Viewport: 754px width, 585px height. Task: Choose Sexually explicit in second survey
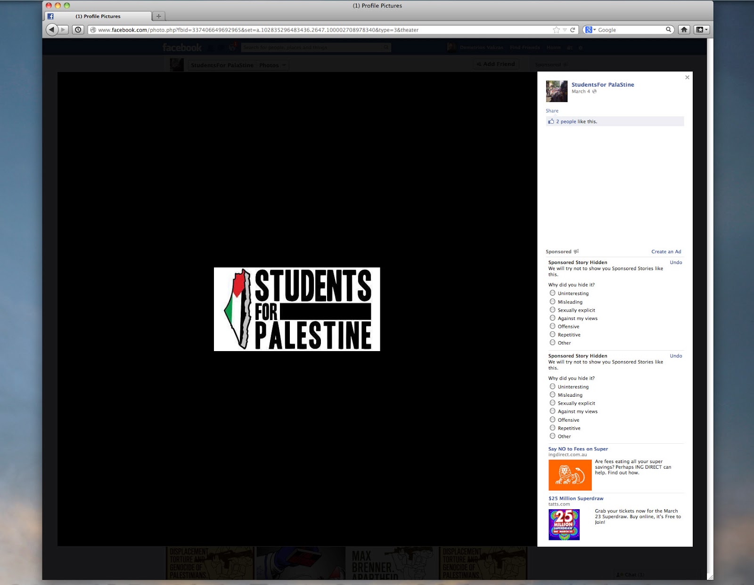(552, 403)
